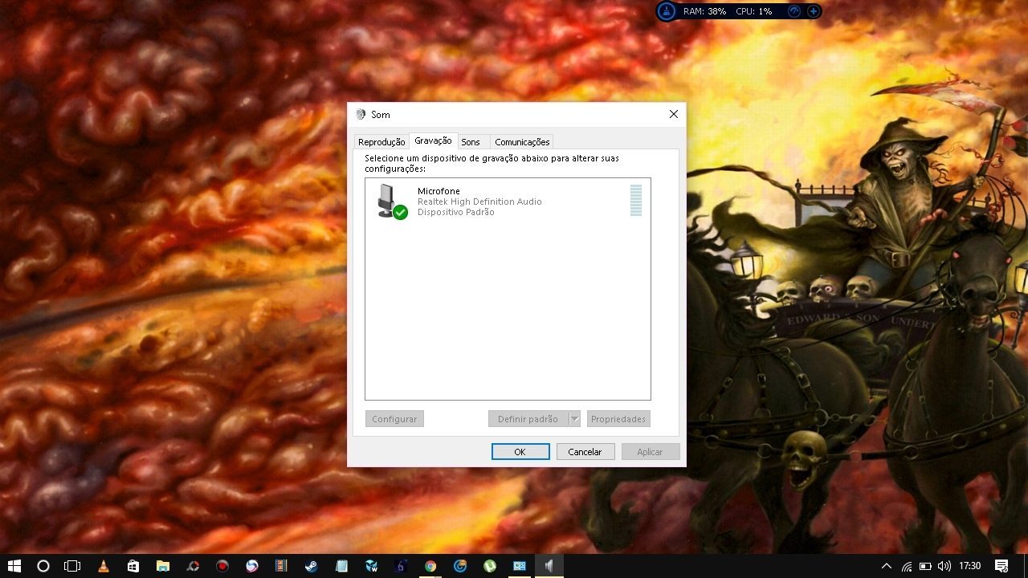Switch to the Reprodução tab
The width and height of the screenshot is (1028, 578).
pyautogui.click(x=381, y=142)
